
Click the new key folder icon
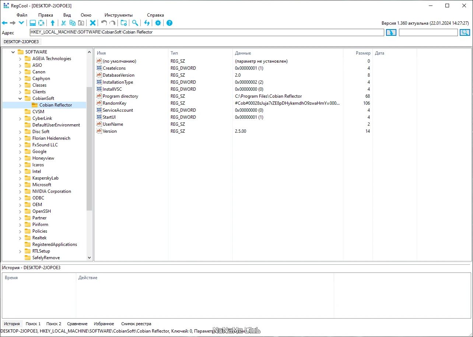[x=124, y=23]
